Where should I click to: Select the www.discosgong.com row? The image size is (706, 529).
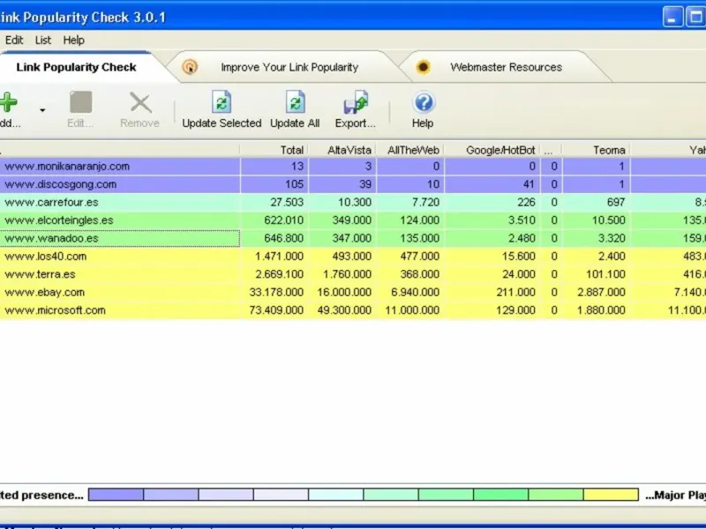[353, 184]
